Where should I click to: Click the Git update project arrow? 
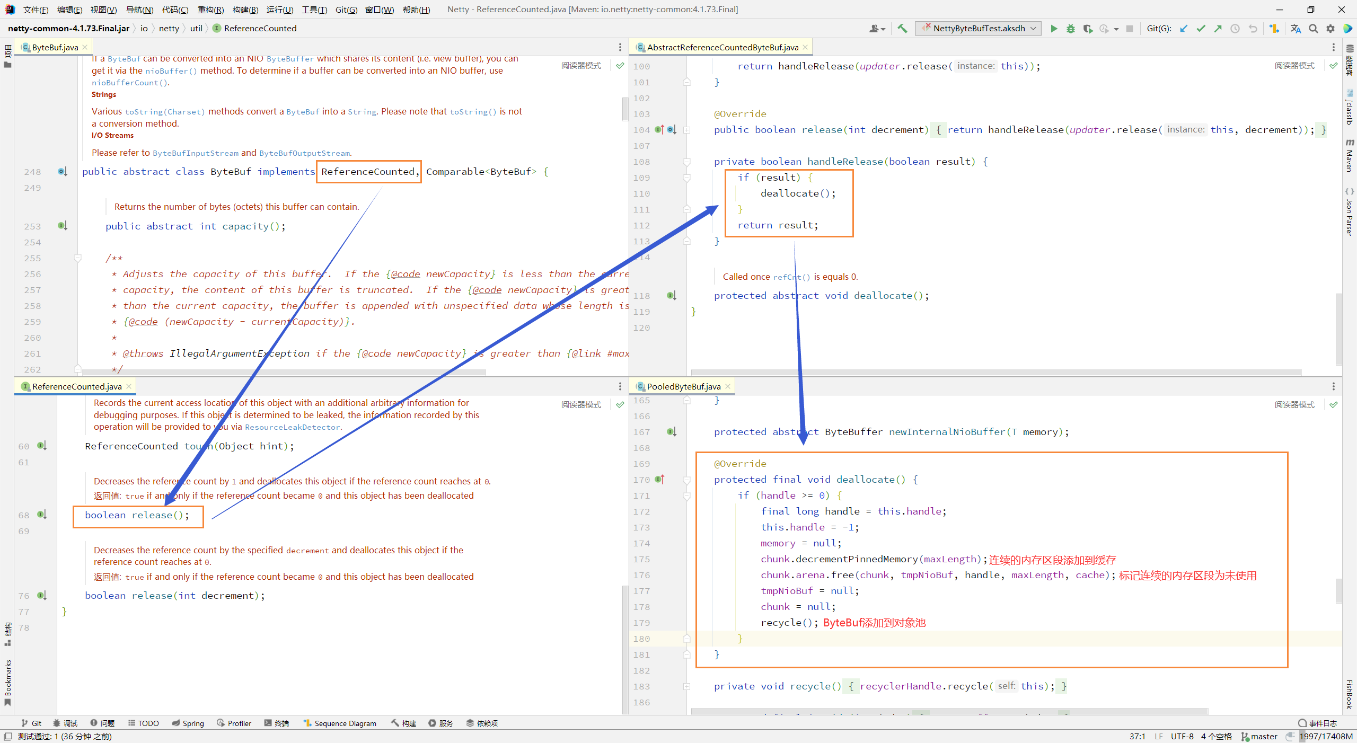(1184, 29)
